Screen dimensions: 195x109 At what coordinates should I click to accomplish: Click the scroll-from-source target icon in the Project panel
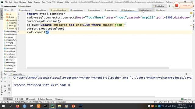pos(12,10)
